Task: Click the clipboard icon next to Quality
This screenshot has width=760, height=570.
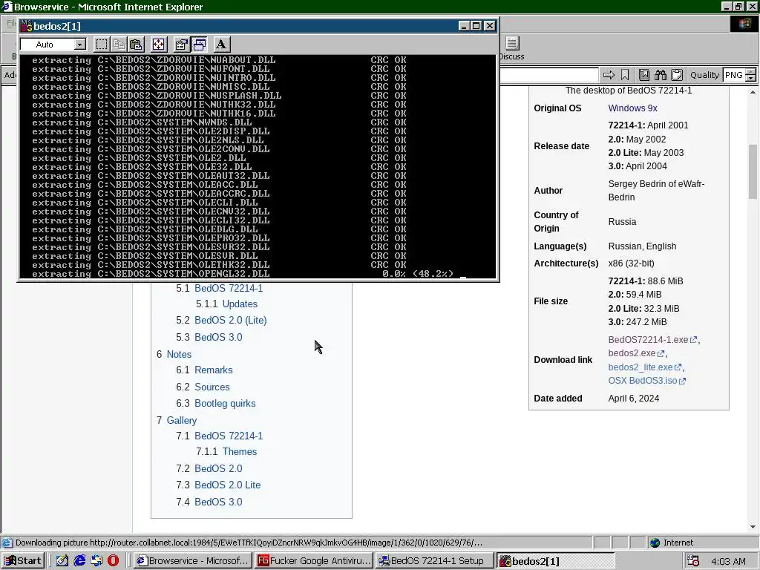Action: pos(677,75)
